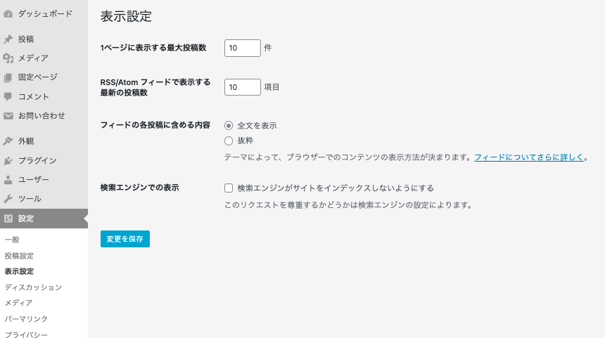
Task: Click the 固定ページ pages icon
Action: click(8, 77)
